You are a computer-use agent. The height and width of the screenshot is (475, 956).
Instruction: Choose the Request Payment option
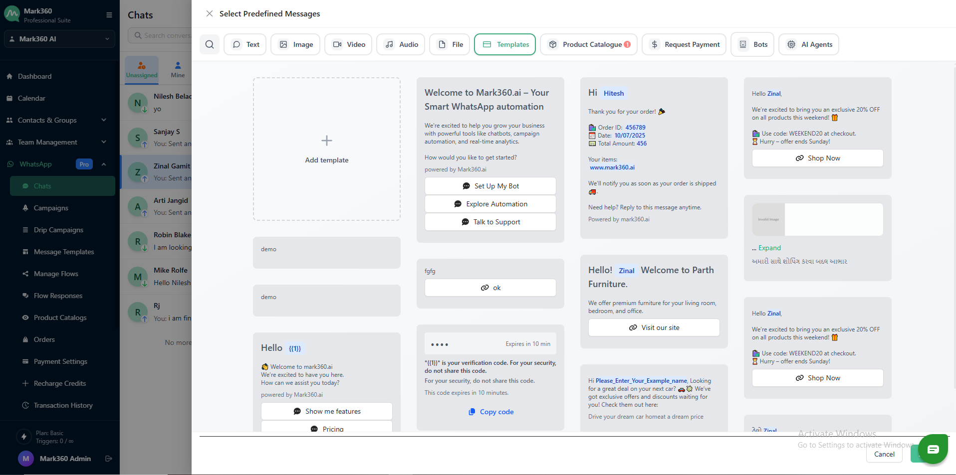[x=684, y=44]
